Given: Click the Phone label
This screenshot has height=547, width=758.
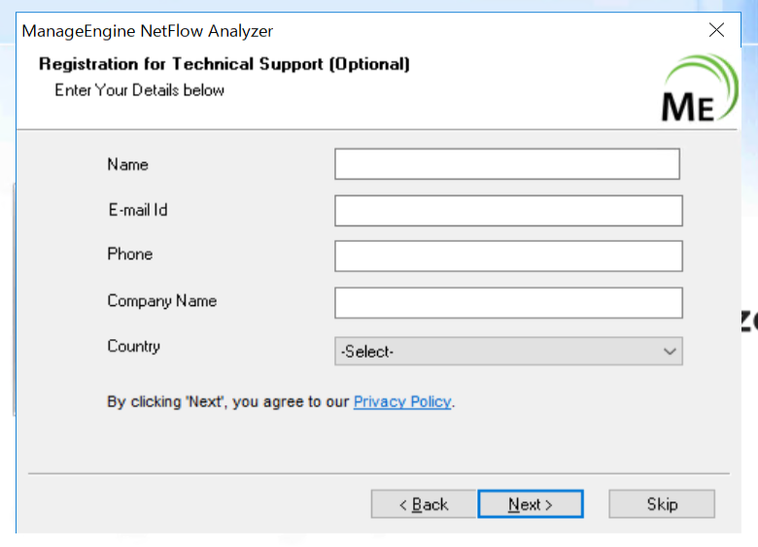Looking at the screenshot, I should pyautogui.click(x=130, y=254).
